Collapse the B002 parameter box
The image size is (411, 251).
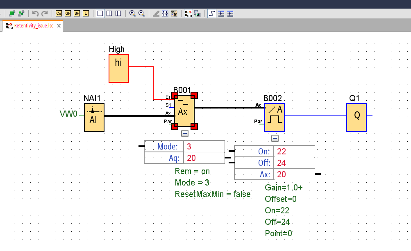[x=275, y=138]
